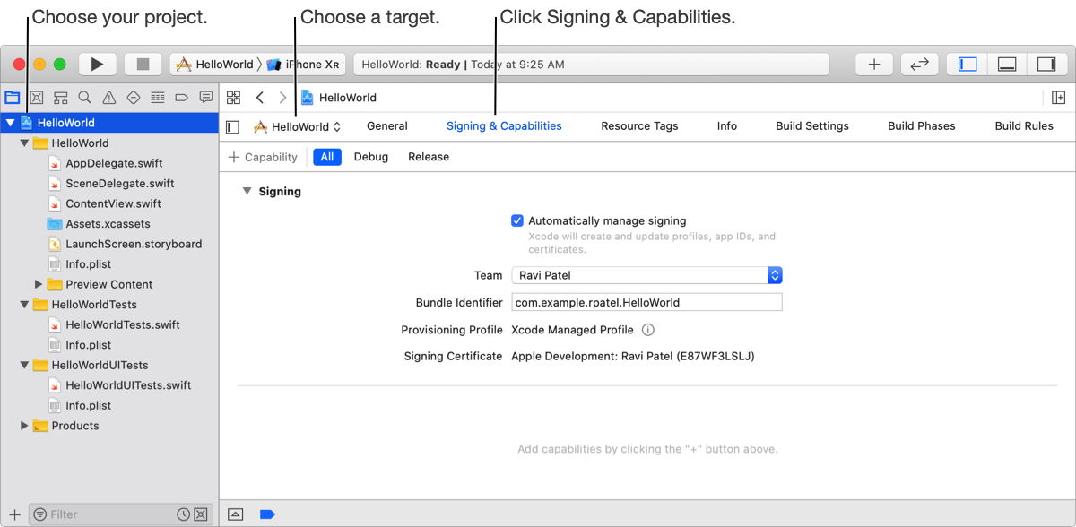Choose the HelloWorld scheme in toolbar
This screenshot has width=1076, height=527.
coord(215,65)
